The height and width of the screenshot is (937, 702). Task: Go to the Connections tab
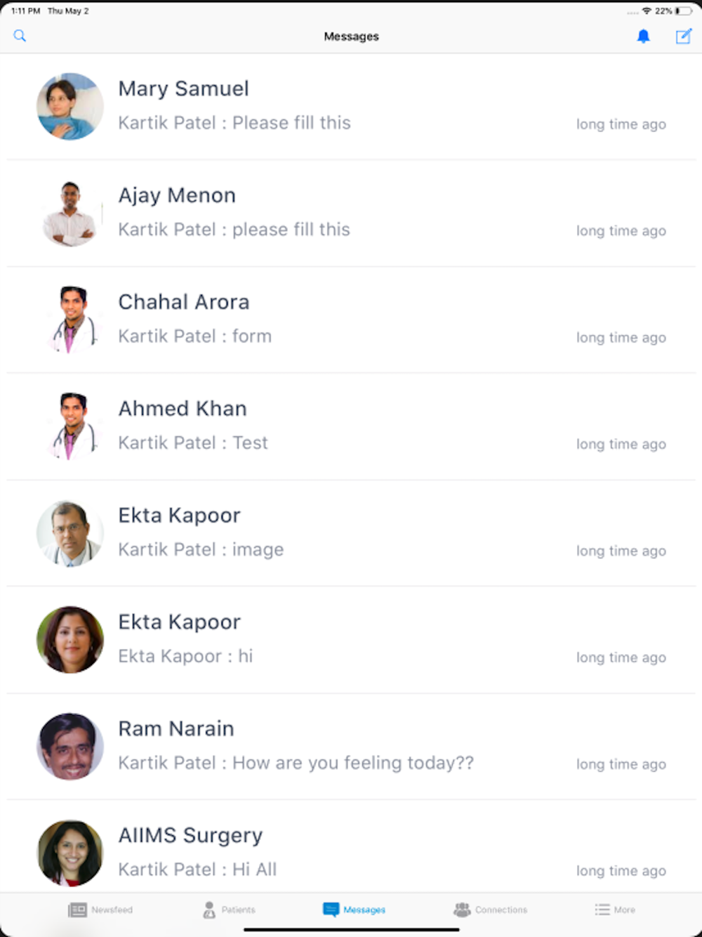[490, 910]
